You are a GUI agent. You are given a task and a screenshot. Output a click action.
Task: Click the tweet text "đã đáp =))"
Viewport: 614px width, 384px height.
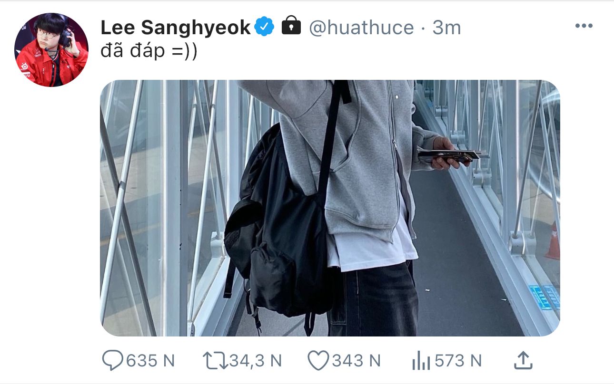pos(149,52)
